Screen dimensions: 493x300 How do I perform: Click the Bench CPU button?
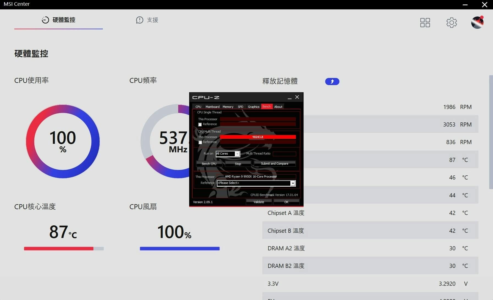tap(209, 164)
